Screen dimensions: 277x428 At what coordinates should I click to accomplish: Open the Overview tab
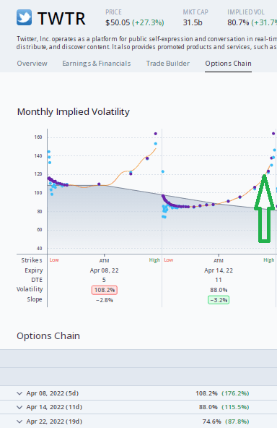(32, 64)
